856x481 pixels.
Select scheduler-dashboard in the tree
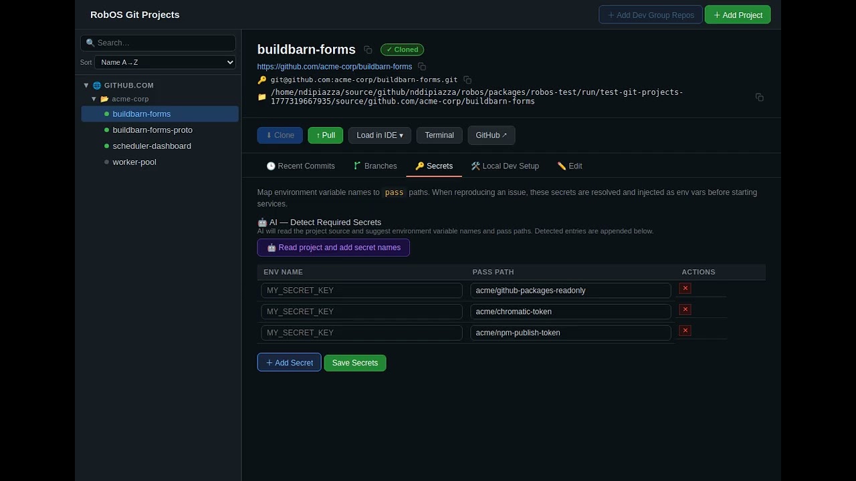[x=160, y=146]
